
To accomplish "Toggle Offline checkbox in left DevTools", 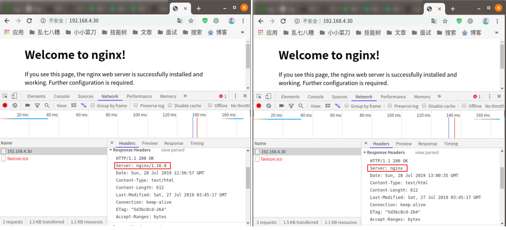I will coord(210,105).
